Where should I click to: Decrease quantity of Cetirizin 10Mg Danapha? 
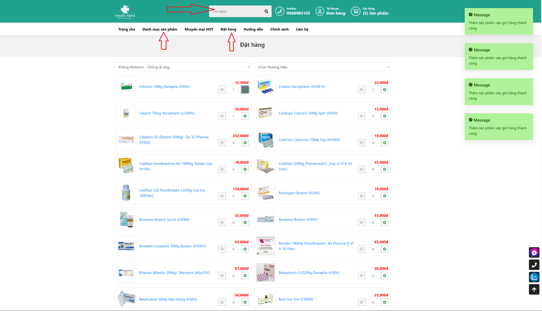222,90
